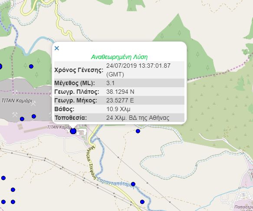Click the left-hand blue marker inside the grey quarry area
Screen dimensions: 253x211
[22, 119]
